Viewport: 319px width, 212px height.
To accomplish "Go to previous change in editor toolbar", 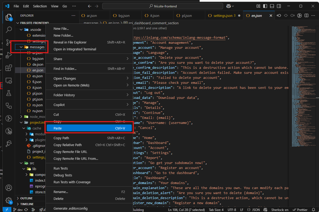I will point(279,16).
